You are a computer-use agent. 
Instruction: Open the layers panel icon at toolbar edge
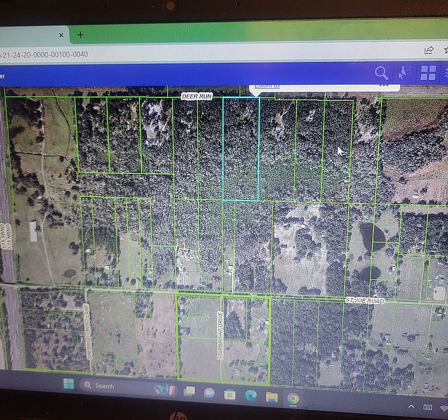click(446, 73)
